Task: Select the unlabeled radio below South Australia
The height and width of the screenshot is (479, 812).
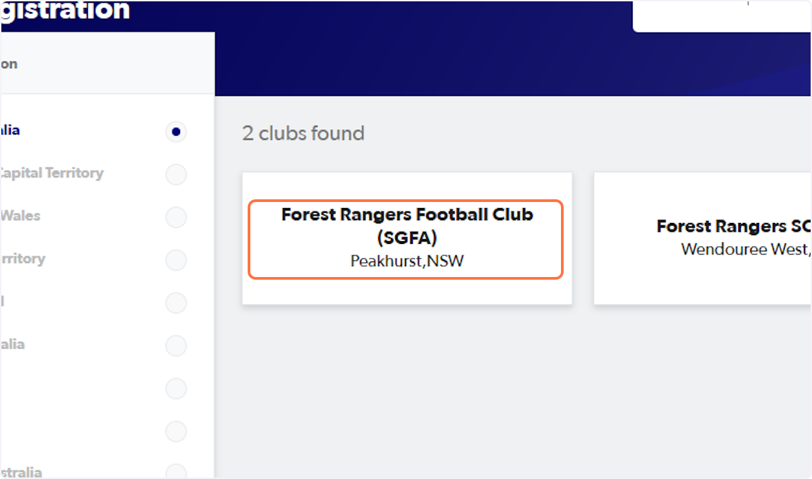Action: [176, 388]
